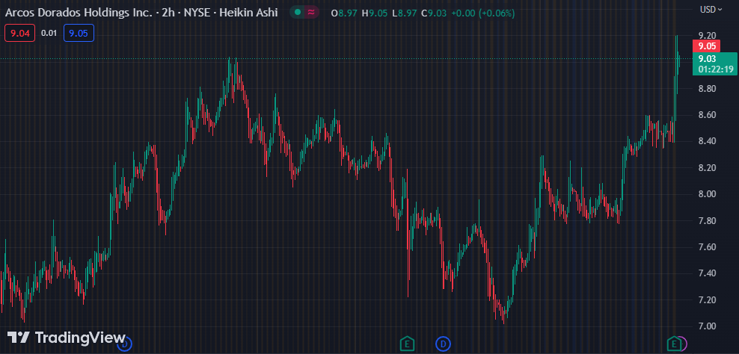This screenshot has width=739, height=354.
Task: Click the green 9.03 last price label
Action: 707,59
